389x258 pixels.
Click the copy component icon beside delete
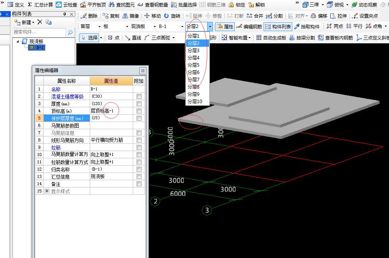click(48, 22)
